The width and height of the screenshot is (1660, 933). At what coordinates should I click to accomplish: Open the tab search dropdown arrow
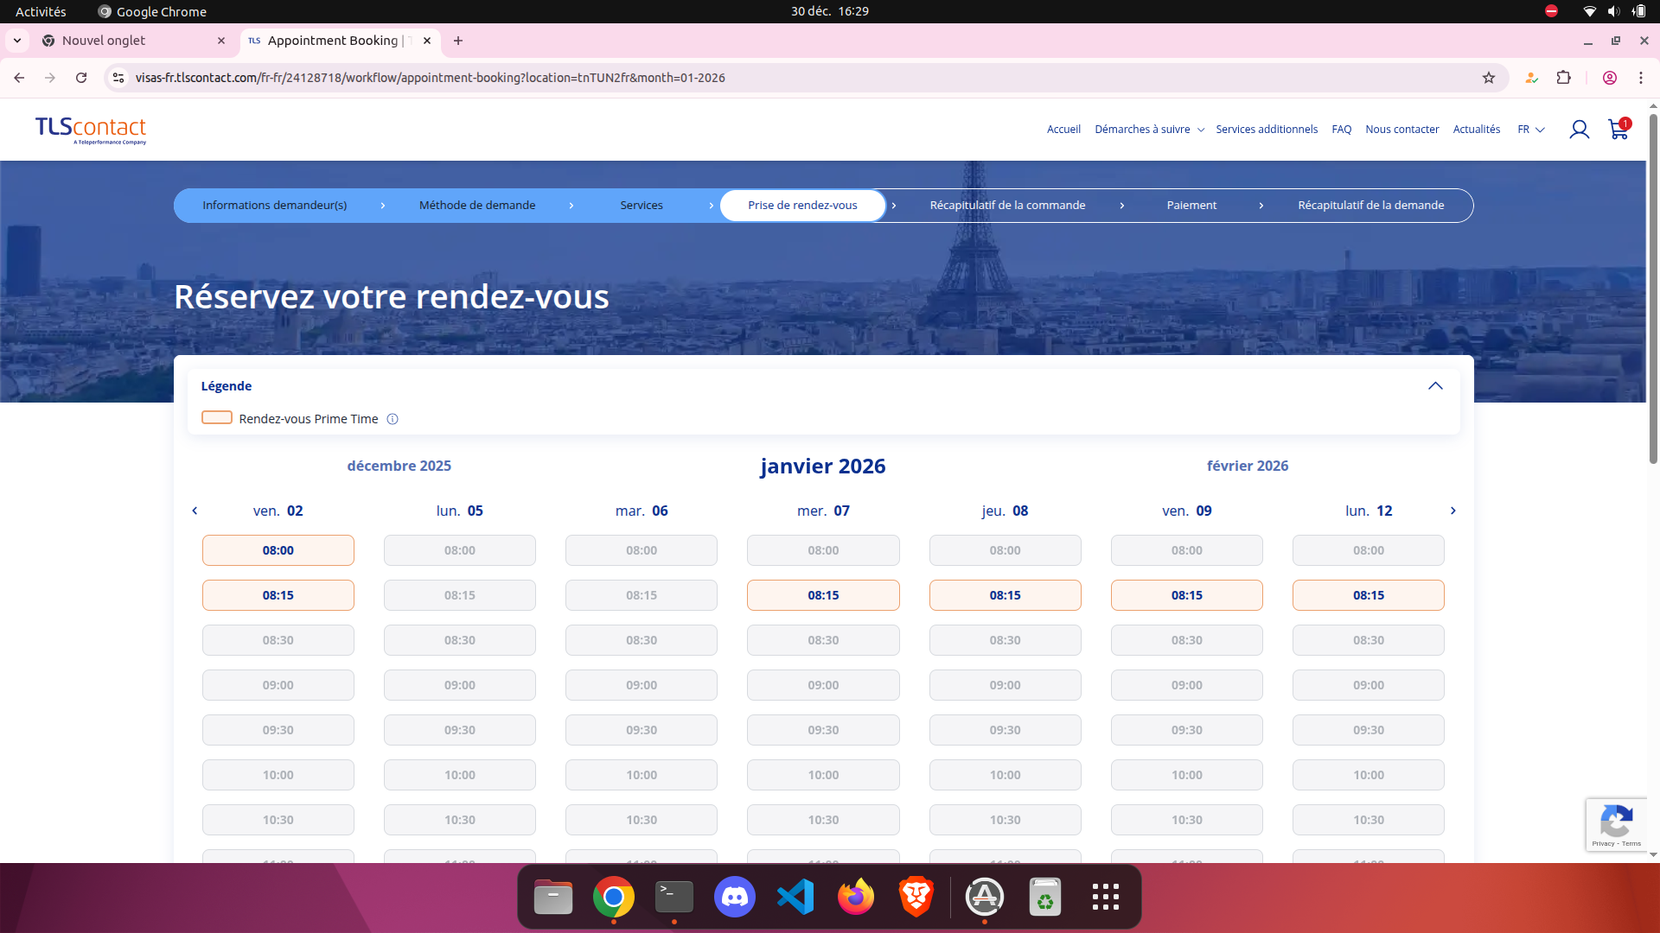pos(17,41)
